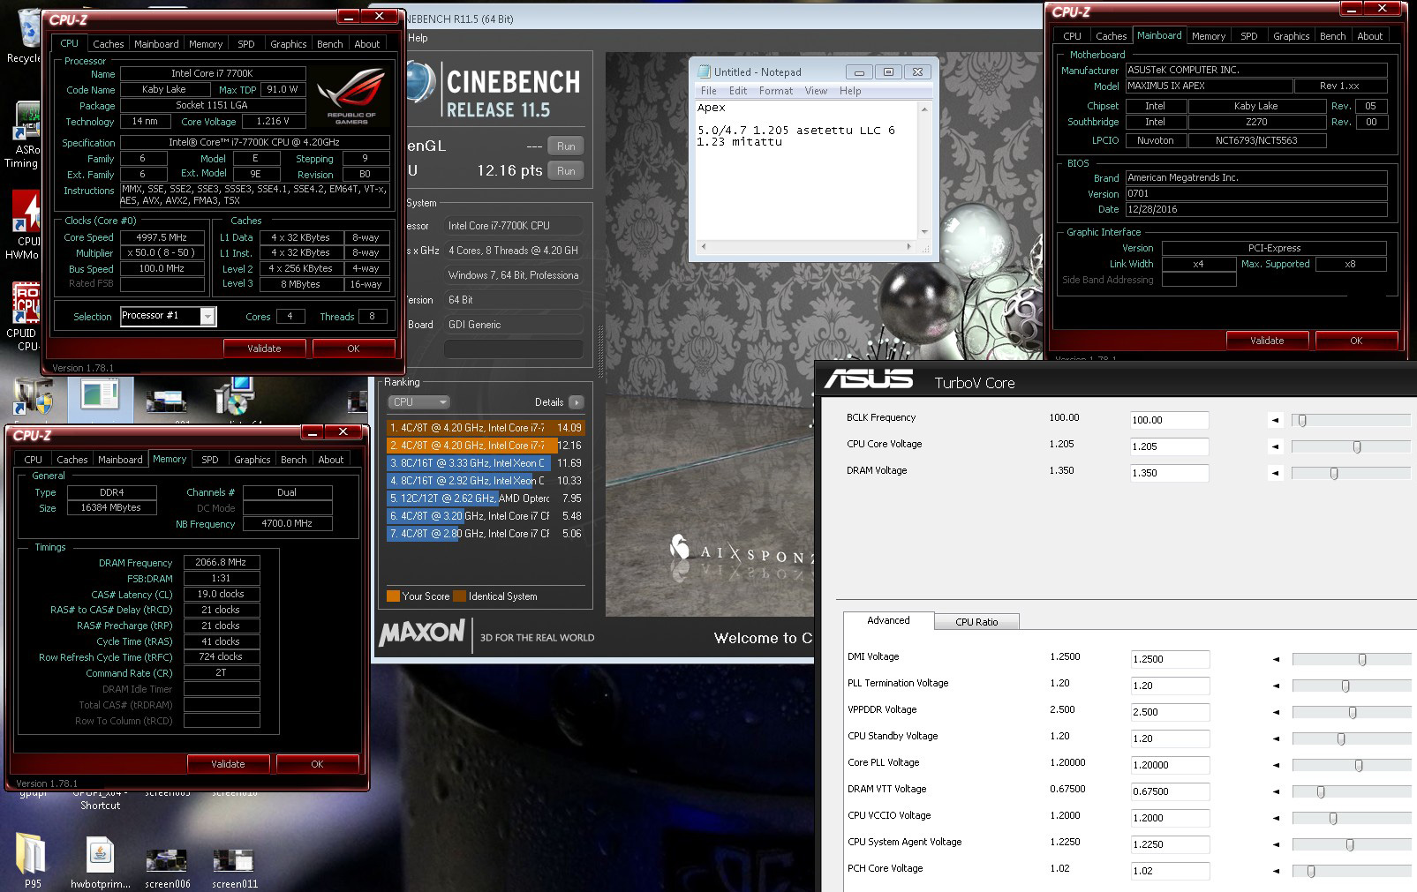Click the CPU System Agent Voltage input field
This screenshot has width=1417, height=892.
click(1170, 844)
